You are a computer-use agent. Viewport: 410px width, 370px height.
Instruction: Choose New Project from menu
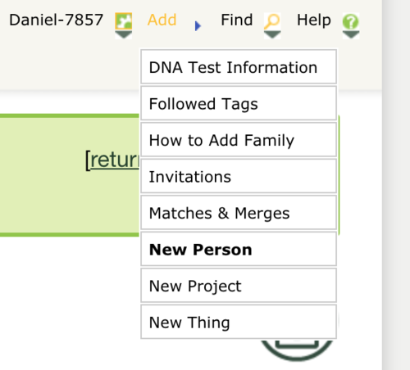[239, 286]
